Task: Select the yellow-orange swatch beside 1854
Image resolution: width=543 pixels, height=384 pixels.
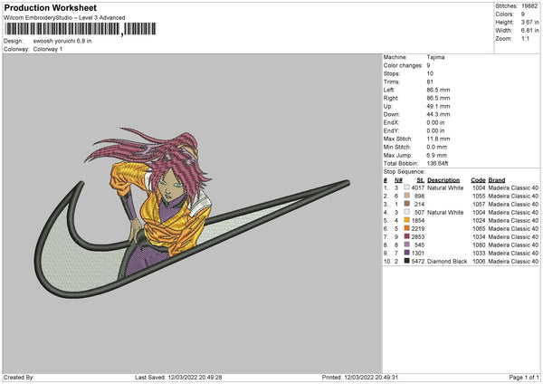Action: pos(406,220)
